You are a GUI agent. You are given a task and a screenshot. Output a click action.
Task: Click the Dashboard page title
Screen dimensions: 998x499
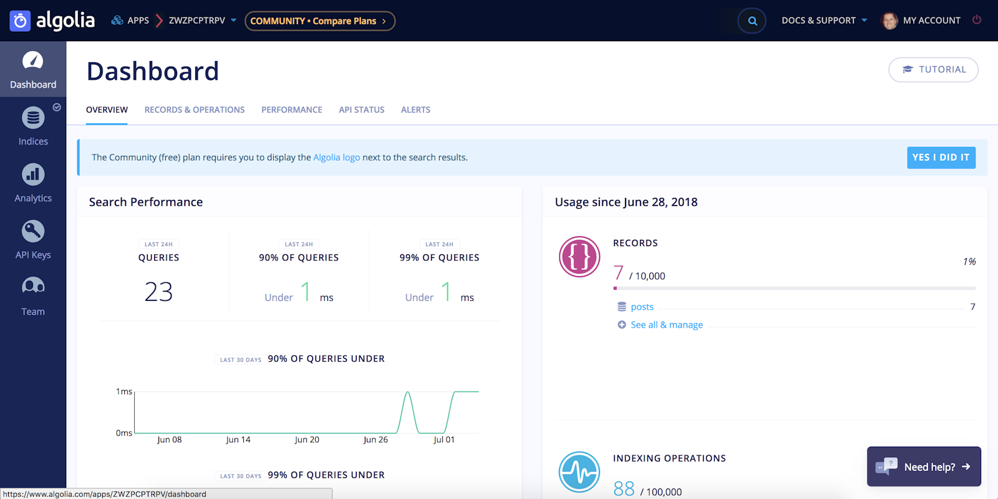153,71
